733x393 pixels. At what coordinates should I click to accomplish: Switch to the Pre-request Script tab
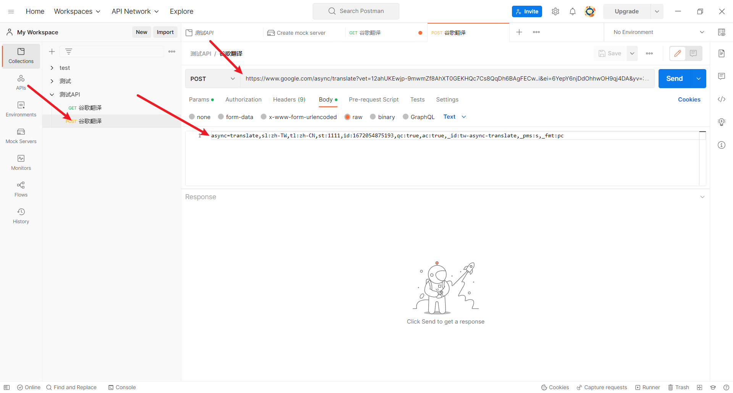tap(374, 100)
